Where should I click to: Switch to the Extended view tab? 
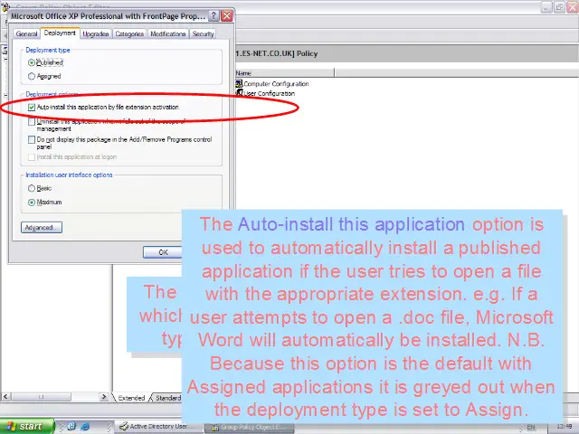130,398
